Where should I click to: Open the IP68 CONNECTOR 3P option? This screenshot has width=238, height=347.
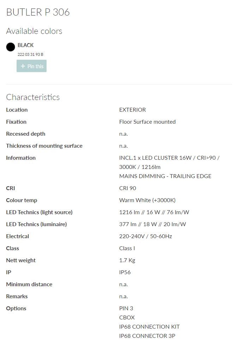pyautogui.click(x=147, y=336)
